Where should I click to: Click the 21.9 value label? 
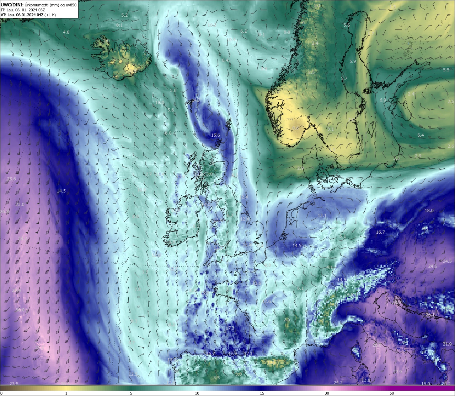coord(447,344)
